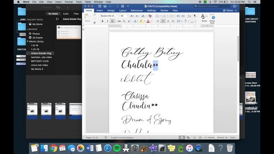Click the Search in Document field
The height and width of the screenshot is (154, 274).
[x=212, y=6]
